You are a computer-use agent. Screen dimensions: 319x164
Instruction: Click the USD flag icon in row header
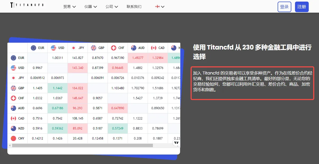click(x=13, y=68)
